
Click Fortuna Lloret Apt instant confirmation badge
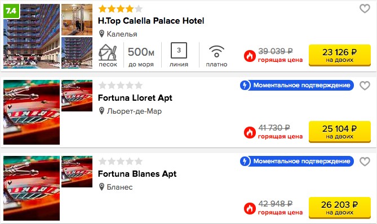pyautogui.click(x=296, y=85)
